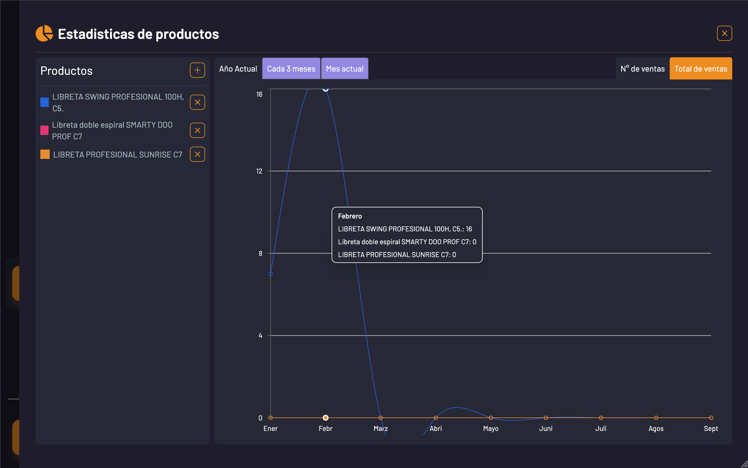Click the blue color swatch of LIBRETA SWING
This screenshot has width=748, height=468.
(x=44, y=102)
